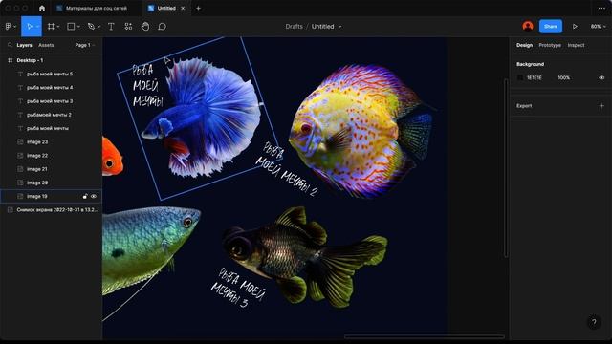Select the Desktop - 1 frame layer
Image resolution: width=612 pixels, height=344 pixels.
coord(51,60)
